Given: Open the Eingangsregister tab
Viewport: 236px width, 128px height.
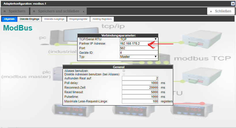Looking at the screenshot, I should [x=78, y=19].
